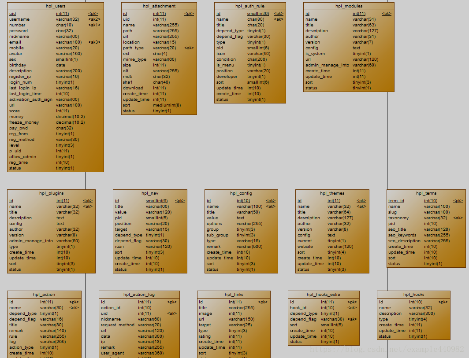Screen dimensions: 469x358
Task: Select the hpl_plugins table title
Action: [52, 193]
